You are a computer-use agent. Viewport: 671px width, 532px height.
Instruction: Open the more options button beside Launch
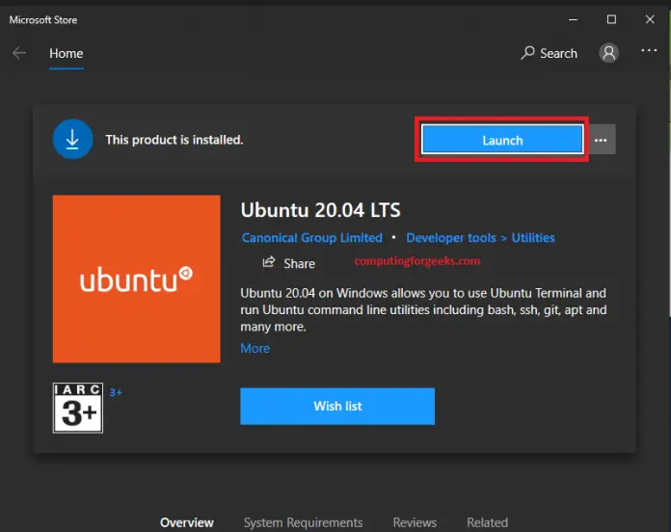click(601, 141)
